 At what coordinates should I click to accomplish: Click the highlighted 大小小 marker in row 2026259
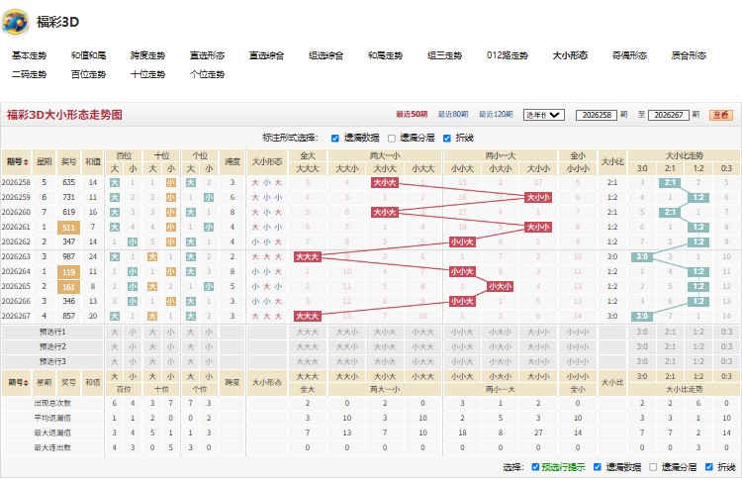[x=538, y=197]
